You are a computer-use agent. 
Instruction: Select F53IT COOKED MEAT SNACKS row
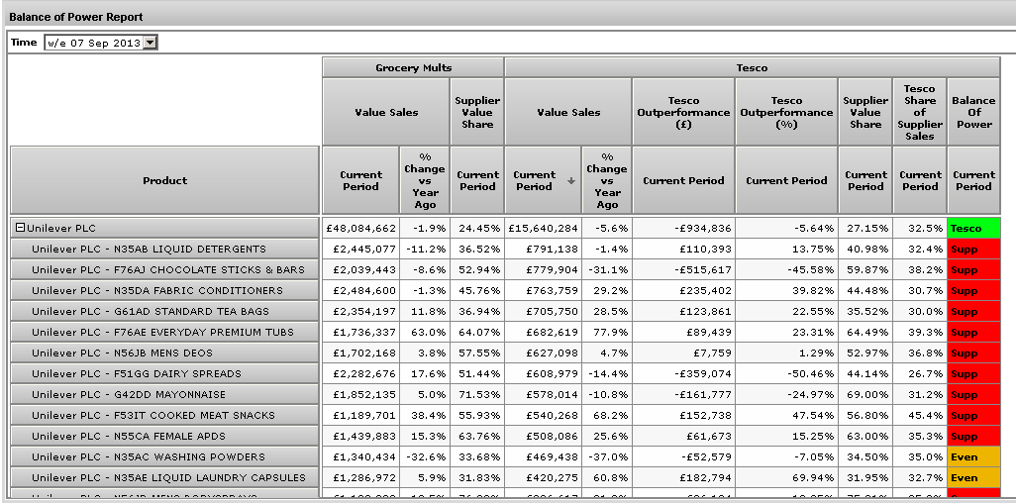[x=164, y=415]
